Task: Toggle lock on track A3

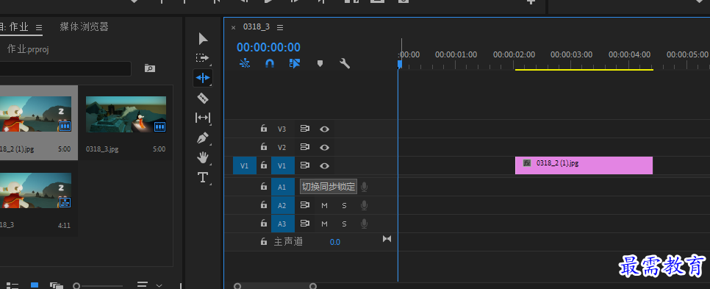Action: [264, 224]
